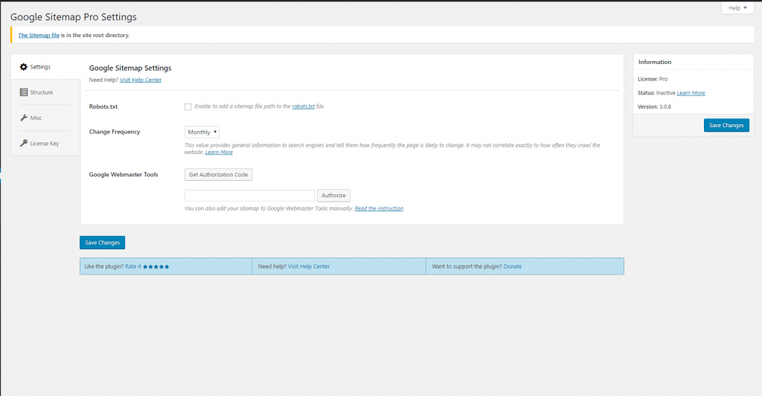Open the robots.txt link
Viewport: 762px width, 396px height.
304,106
